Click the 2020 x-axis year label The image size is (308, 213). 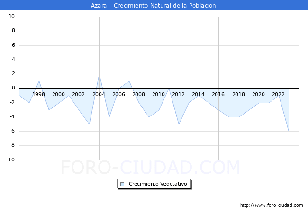258,94
